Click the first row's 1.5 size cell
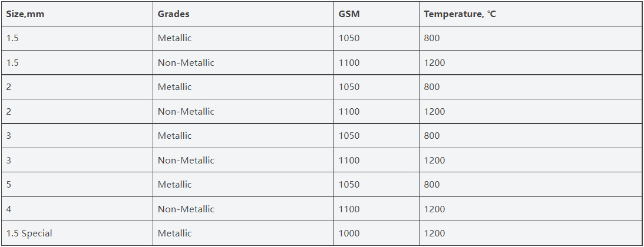The height and width of the screenshot is (247, 644). click(77, 38)
